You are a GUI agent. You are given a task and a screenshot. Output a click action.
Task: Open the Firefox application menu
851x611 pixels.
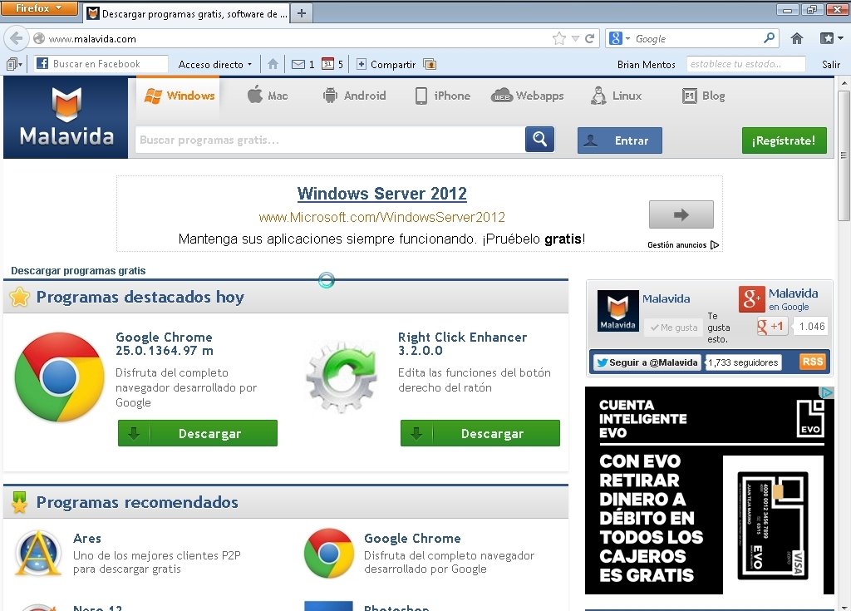coord(39,8)
